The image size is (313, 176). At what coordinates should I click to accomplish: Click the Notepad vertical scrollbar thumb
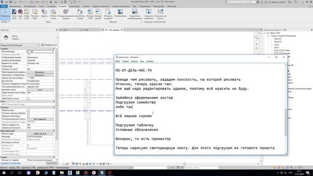[x=286, y=123]
